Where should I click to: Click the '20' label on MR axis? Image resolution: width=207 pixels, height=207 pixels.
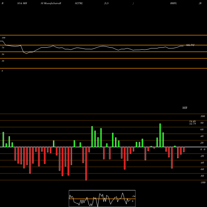(202, 143)
